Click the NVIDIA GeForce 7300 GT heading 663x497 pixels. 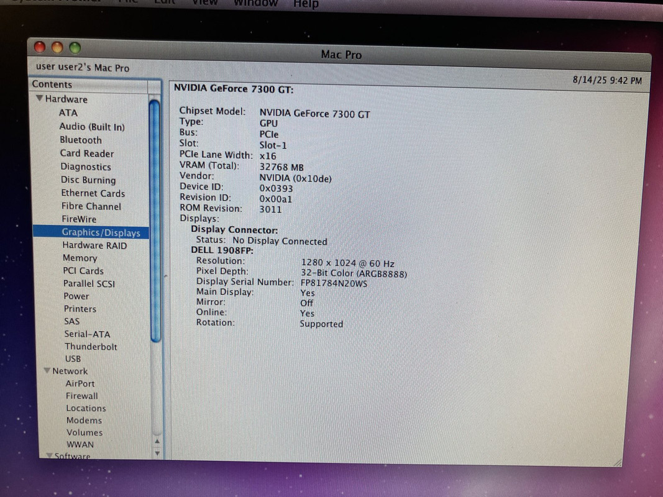pyautogui.click(x=234, y=88)
